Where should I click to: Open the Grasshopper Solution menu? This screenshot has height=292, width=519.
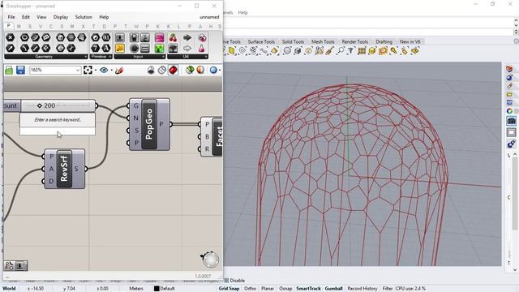coord(84,17)
